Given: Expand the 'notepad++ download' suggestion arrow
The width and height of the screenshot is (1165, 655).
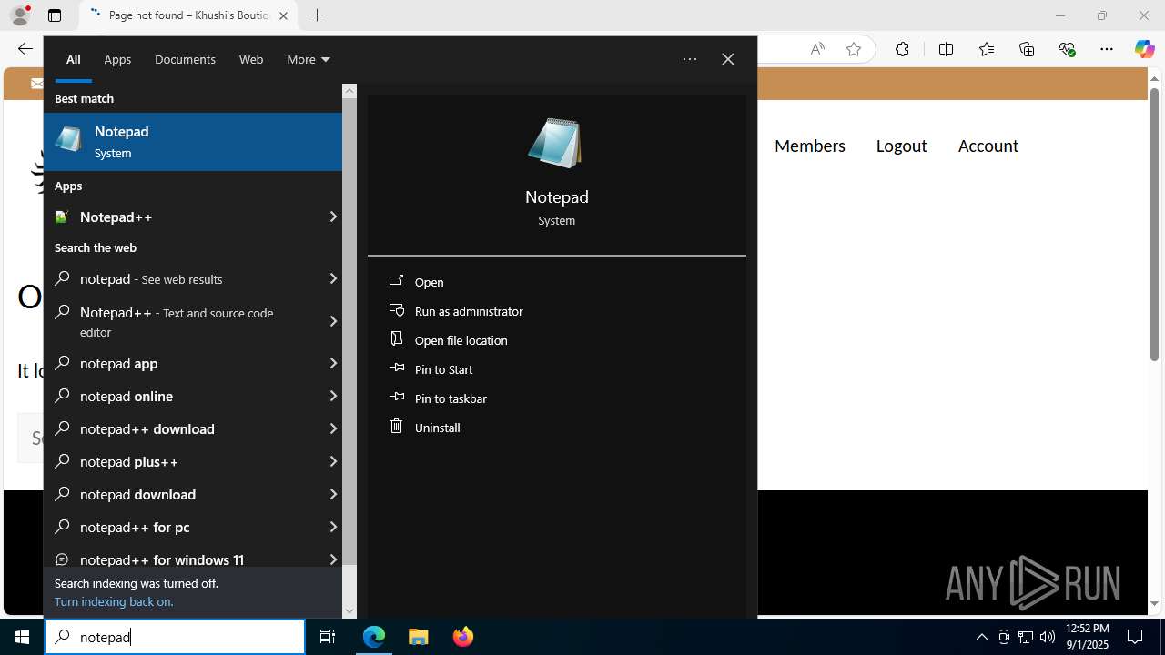Looking at the screenshot, I should (x=332, y=428).
